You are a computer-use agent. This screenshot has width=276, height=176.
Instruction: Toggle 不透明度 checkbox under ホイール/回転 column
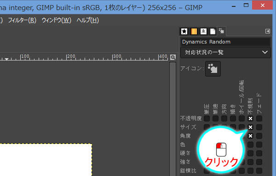(241, 119)
